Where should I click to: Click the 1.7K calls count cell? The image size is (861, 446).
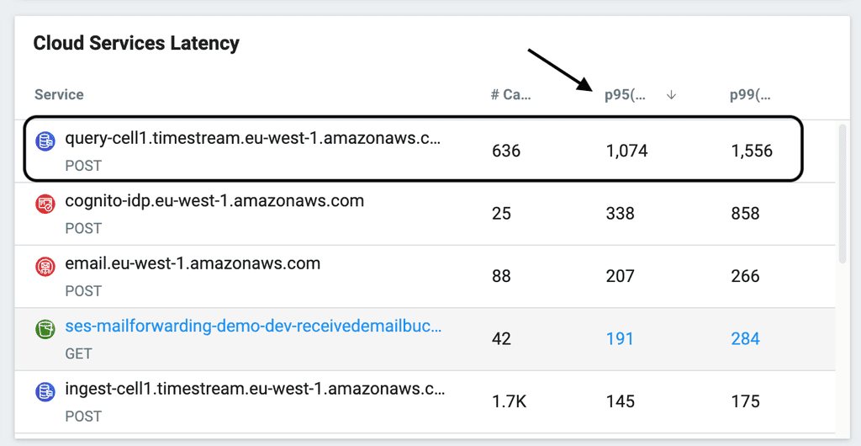(x=509, y=401)
